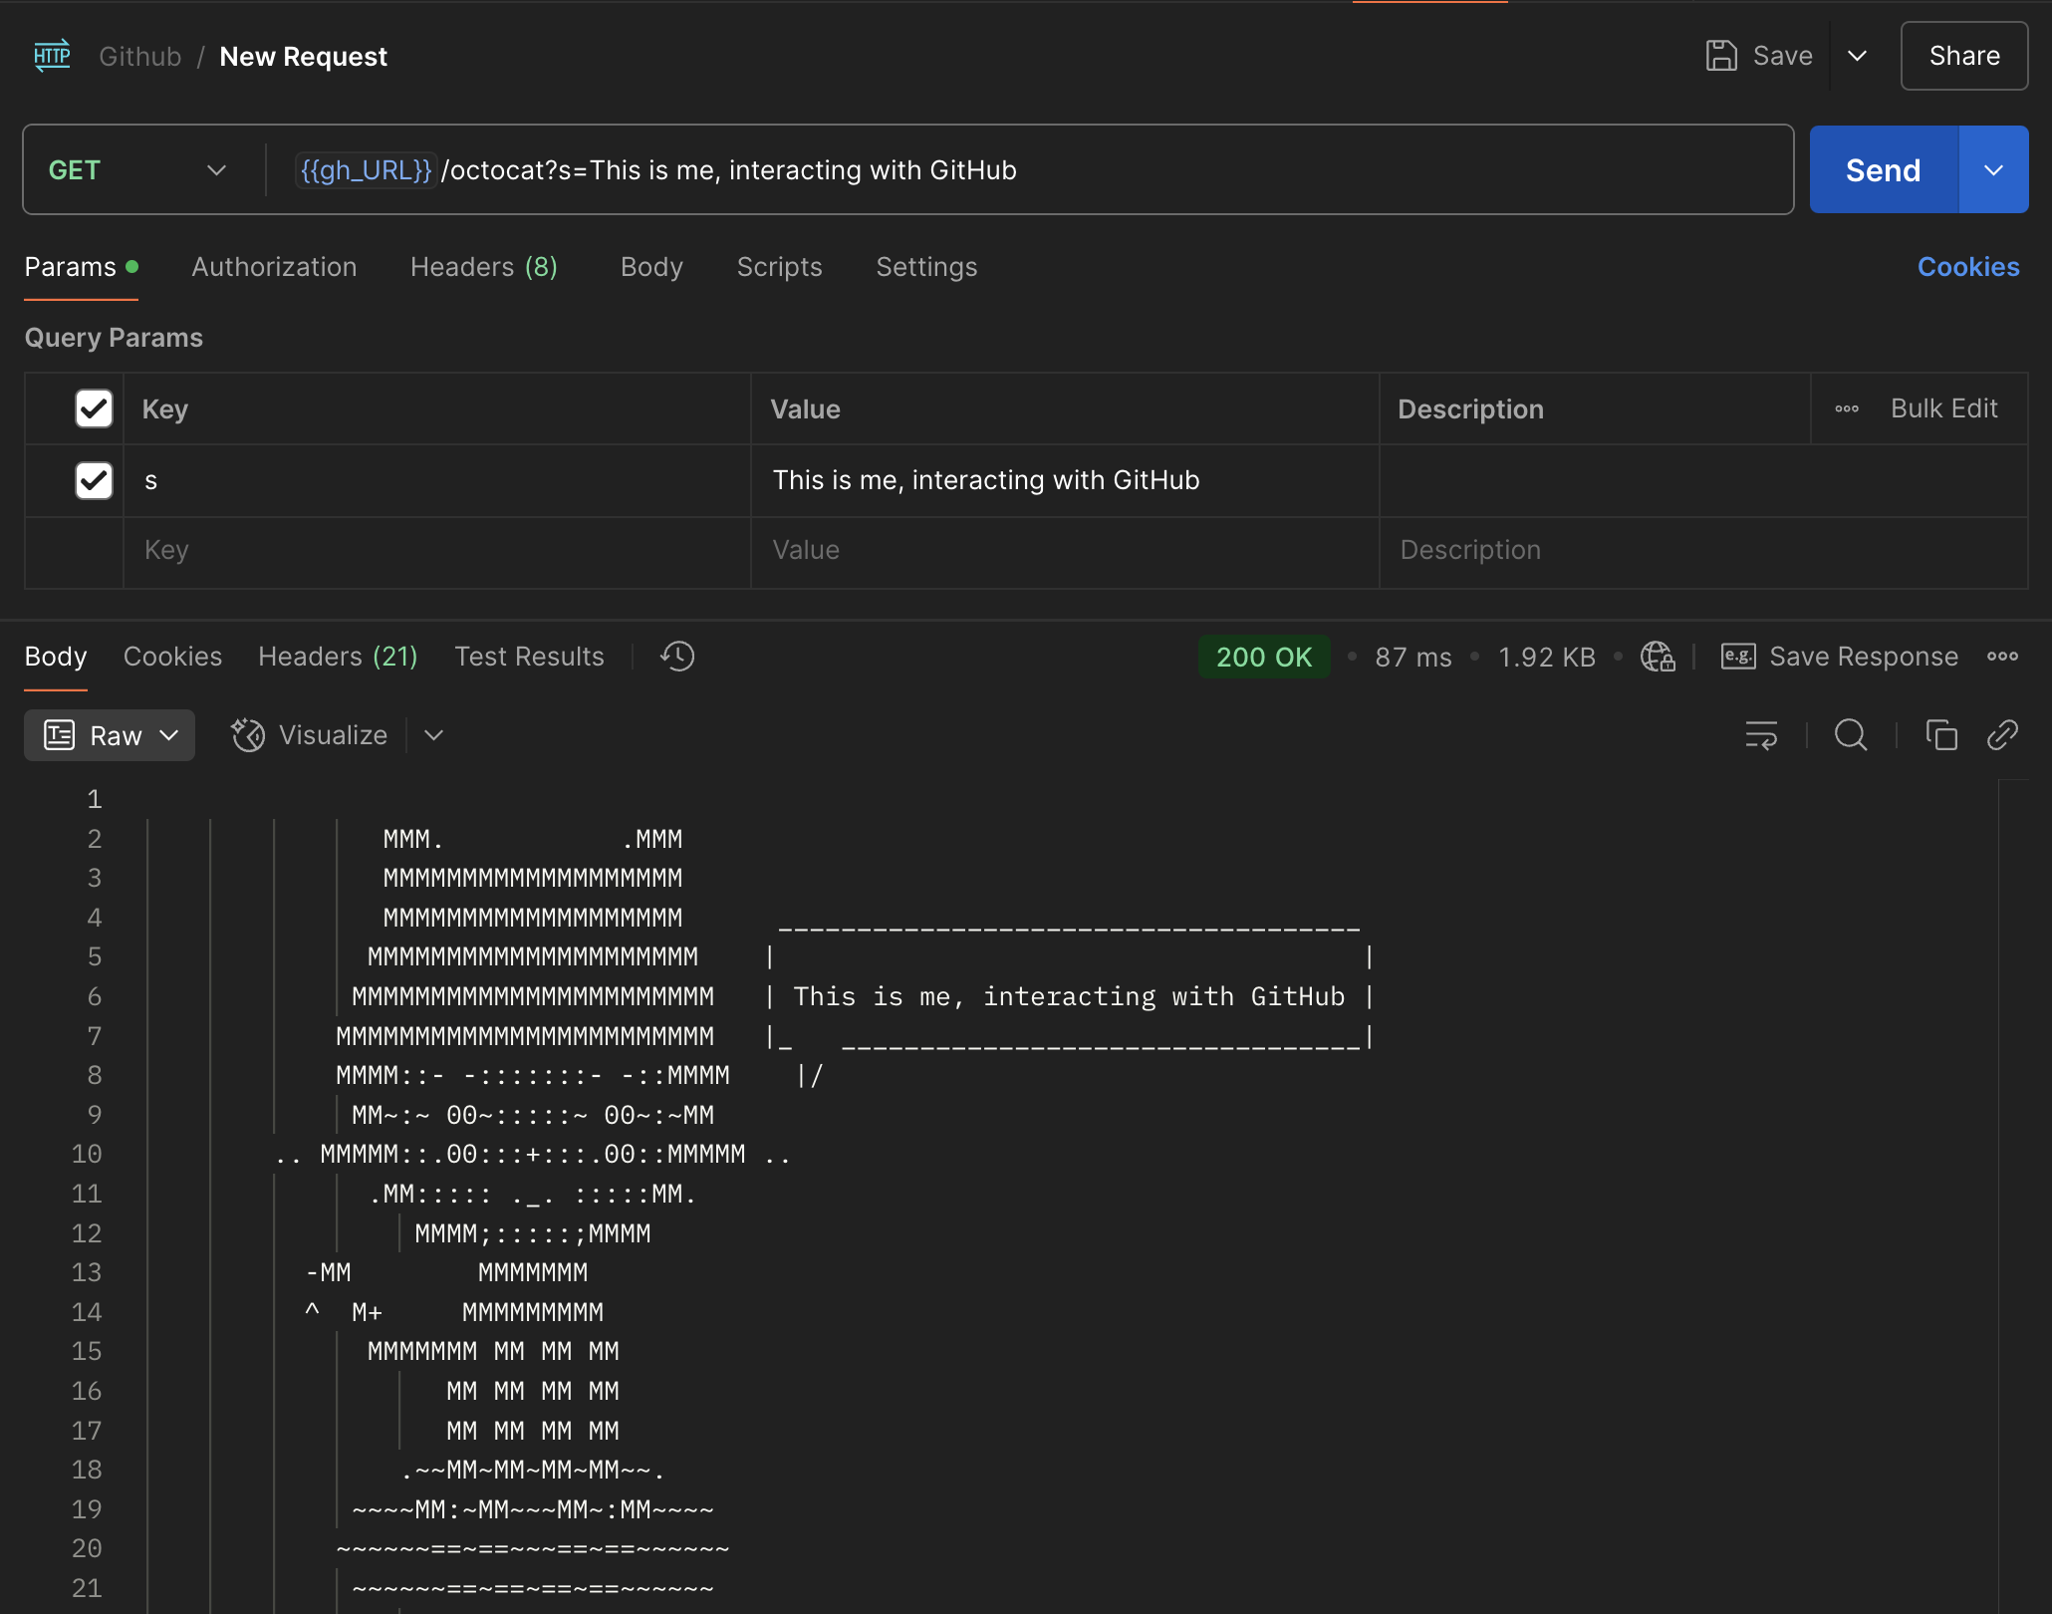Click the empty Key input field
This screenshot has height=1614, width=2052.
click(x=436, y=551)
